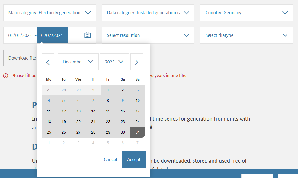
Task: Click the Cancel link in calendar
Action: [111, 160]
